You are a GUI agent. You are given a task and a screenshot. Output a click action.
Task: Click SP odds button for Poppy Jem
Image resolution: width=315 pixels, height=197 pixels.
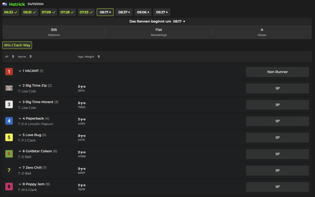277,187
